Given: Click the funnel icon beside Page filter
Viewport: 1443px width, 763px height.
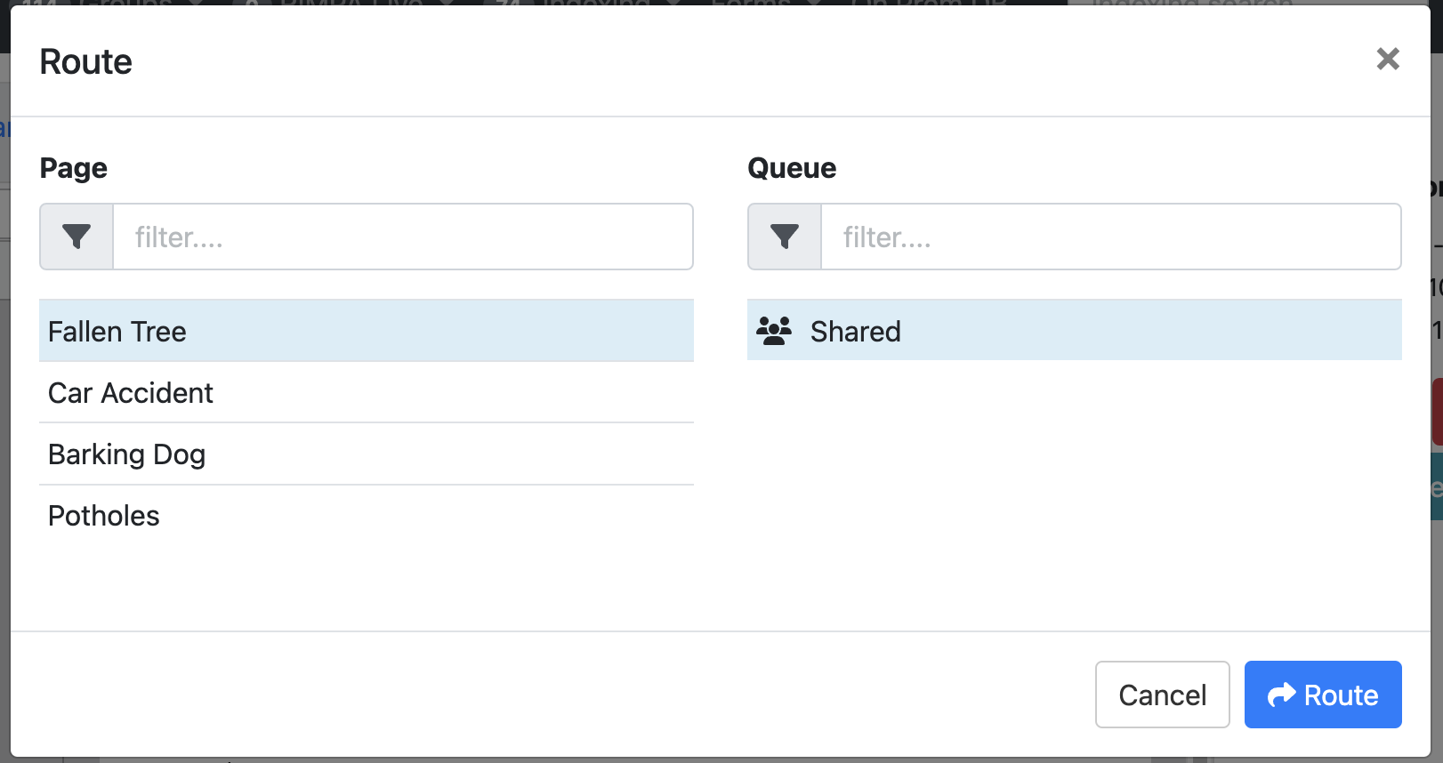Looking at the screenshot, I should pyautogui.click(x=77, y=237).
